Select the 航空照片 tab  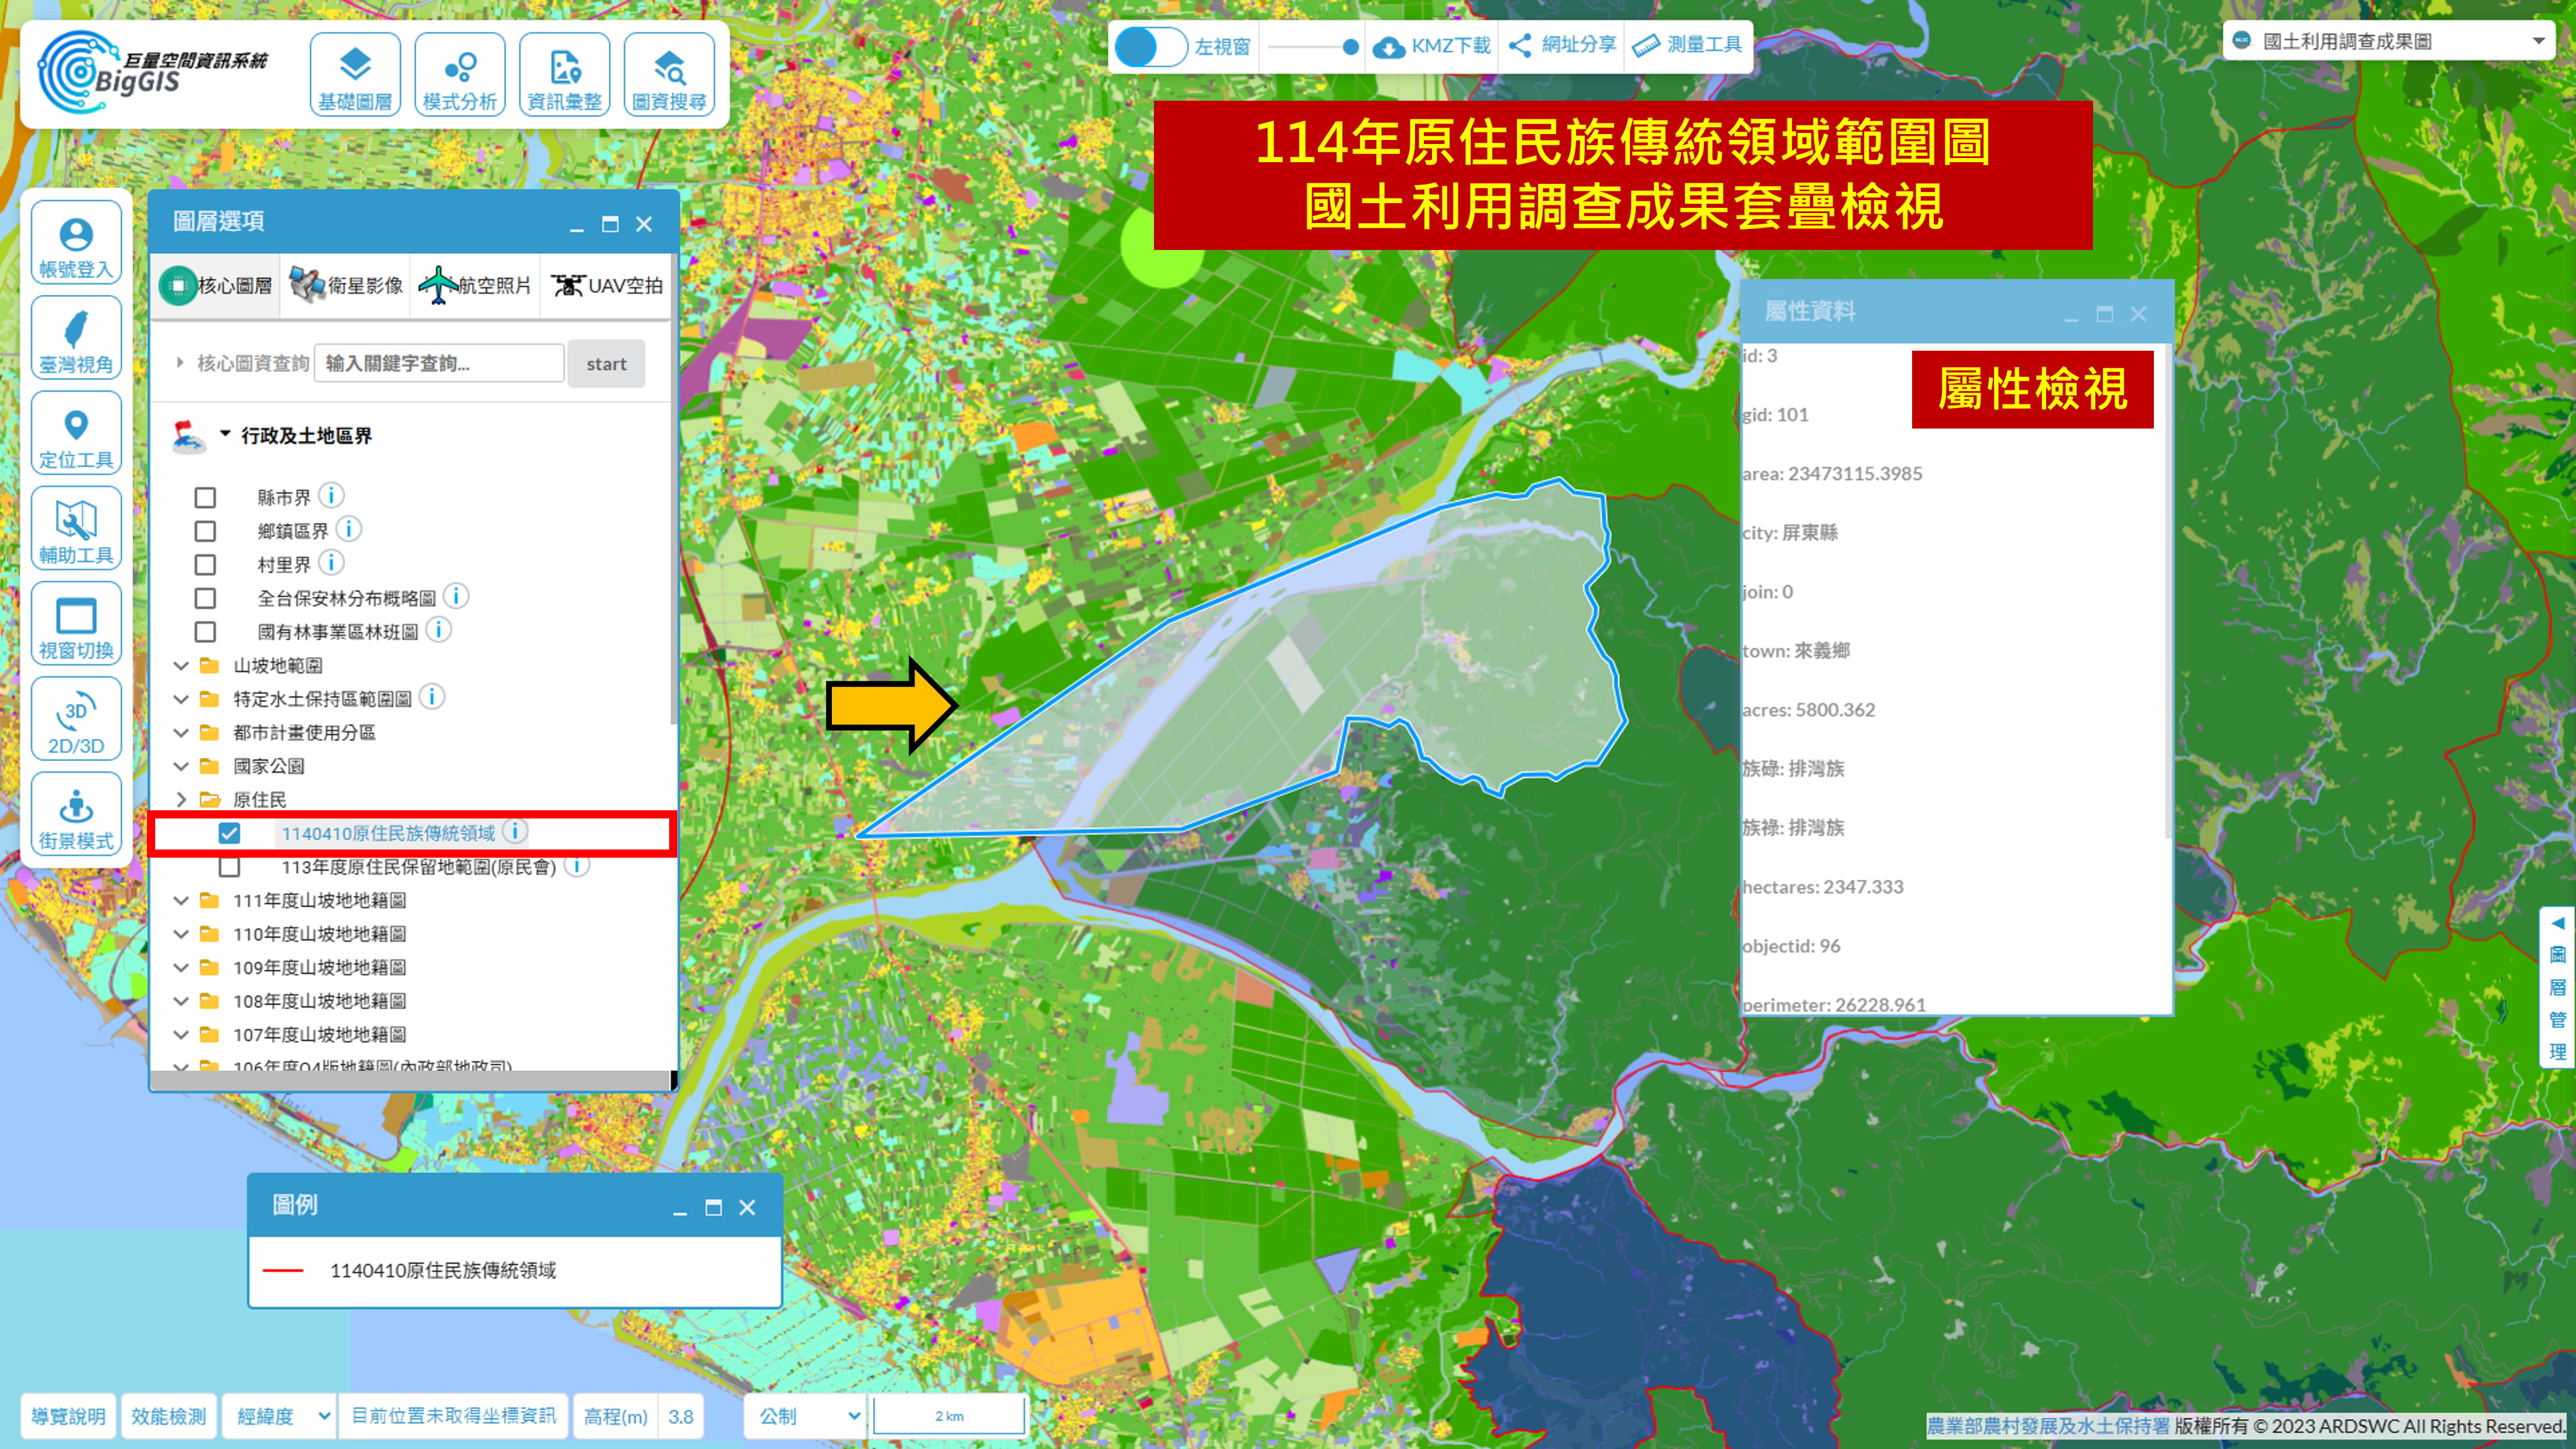(475, 286)
